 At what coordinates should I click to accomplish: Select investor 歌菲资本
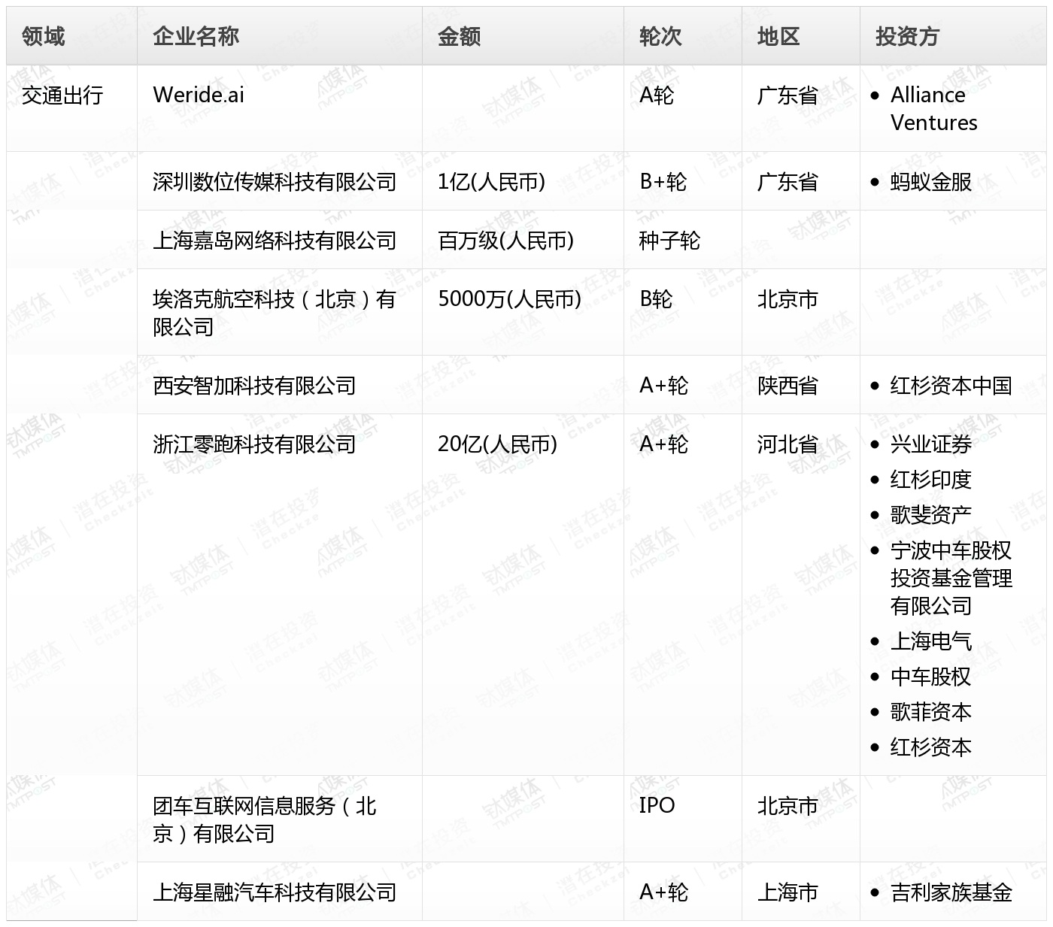[x=931, y=712]
